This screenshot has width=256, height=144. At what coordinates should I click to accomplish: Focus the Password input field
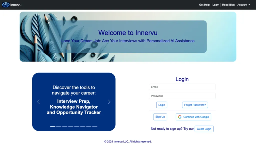tap(182, 96)
